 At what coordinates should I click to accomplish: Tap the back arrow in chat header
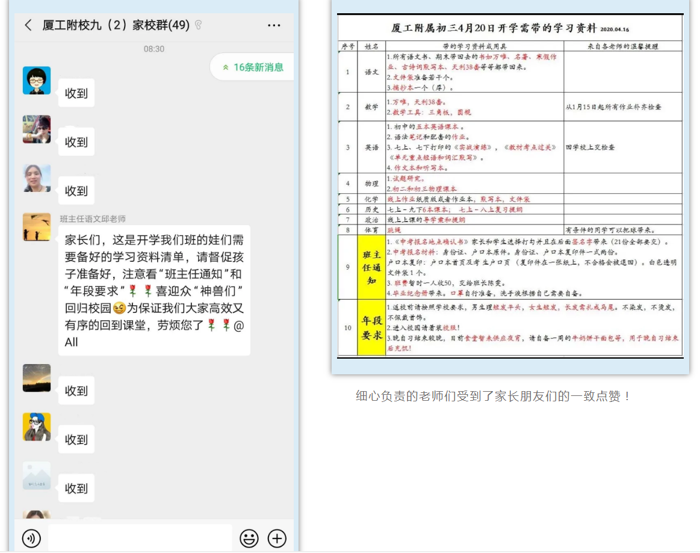click(28, 25)
